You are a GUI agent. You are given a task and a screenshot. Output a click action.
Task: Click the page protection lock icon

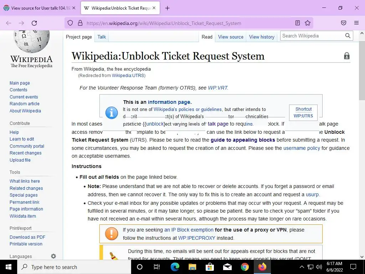point(347,56)
